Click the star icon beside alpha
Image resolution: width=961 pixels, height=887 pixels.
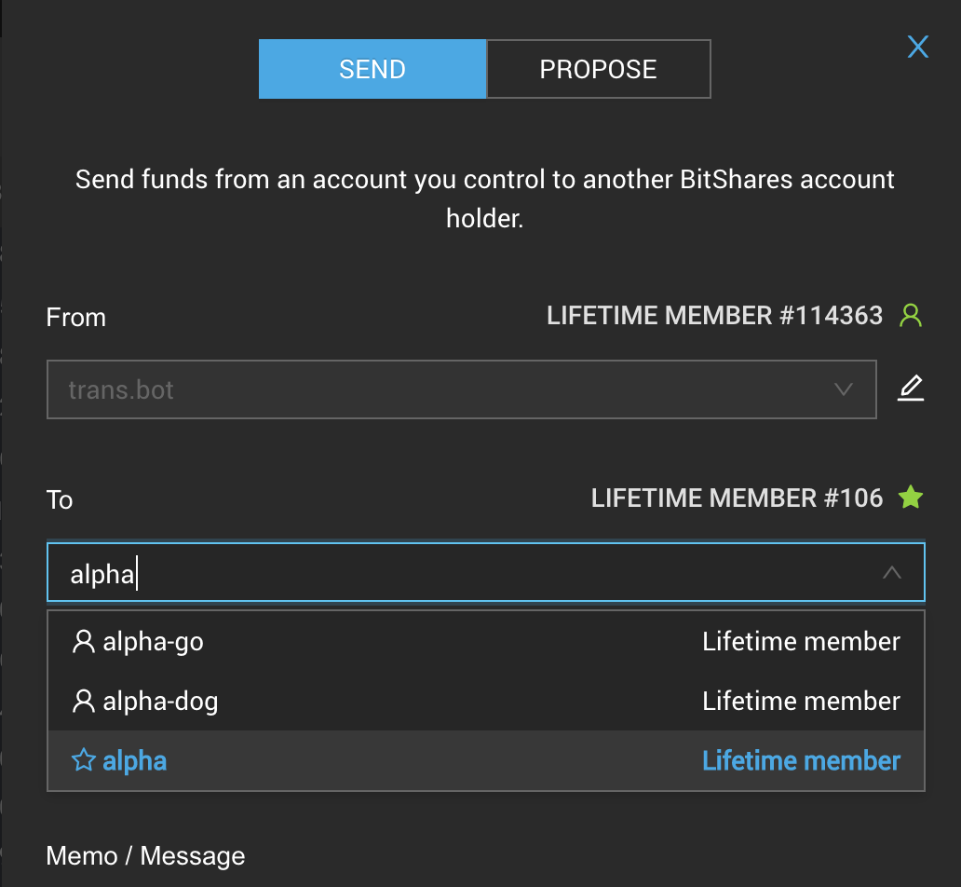click(x=84, y=760)
